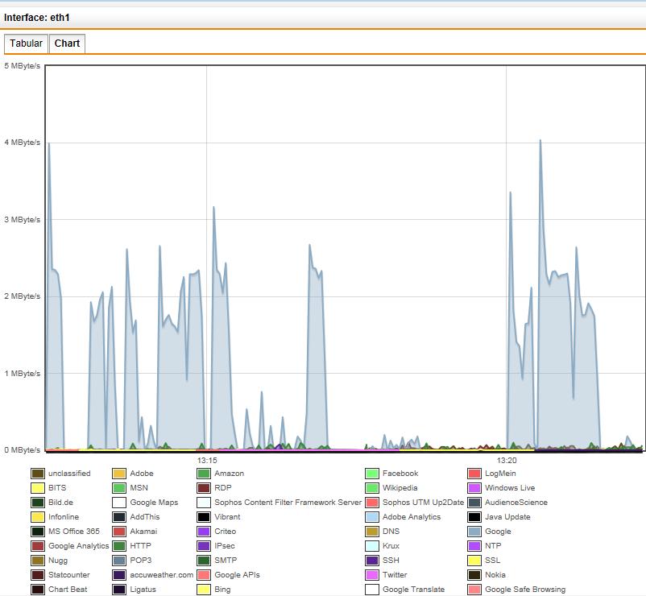Click the AudienceScience legend swatch
Screen dimensions: 646x596
tap(474, 503)
